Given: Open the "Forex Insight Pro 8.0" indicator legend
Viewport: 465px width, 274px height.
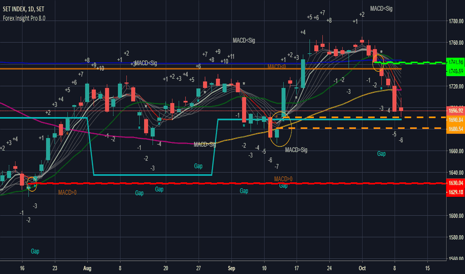Looking at the screenshot, I should (24, 18).
